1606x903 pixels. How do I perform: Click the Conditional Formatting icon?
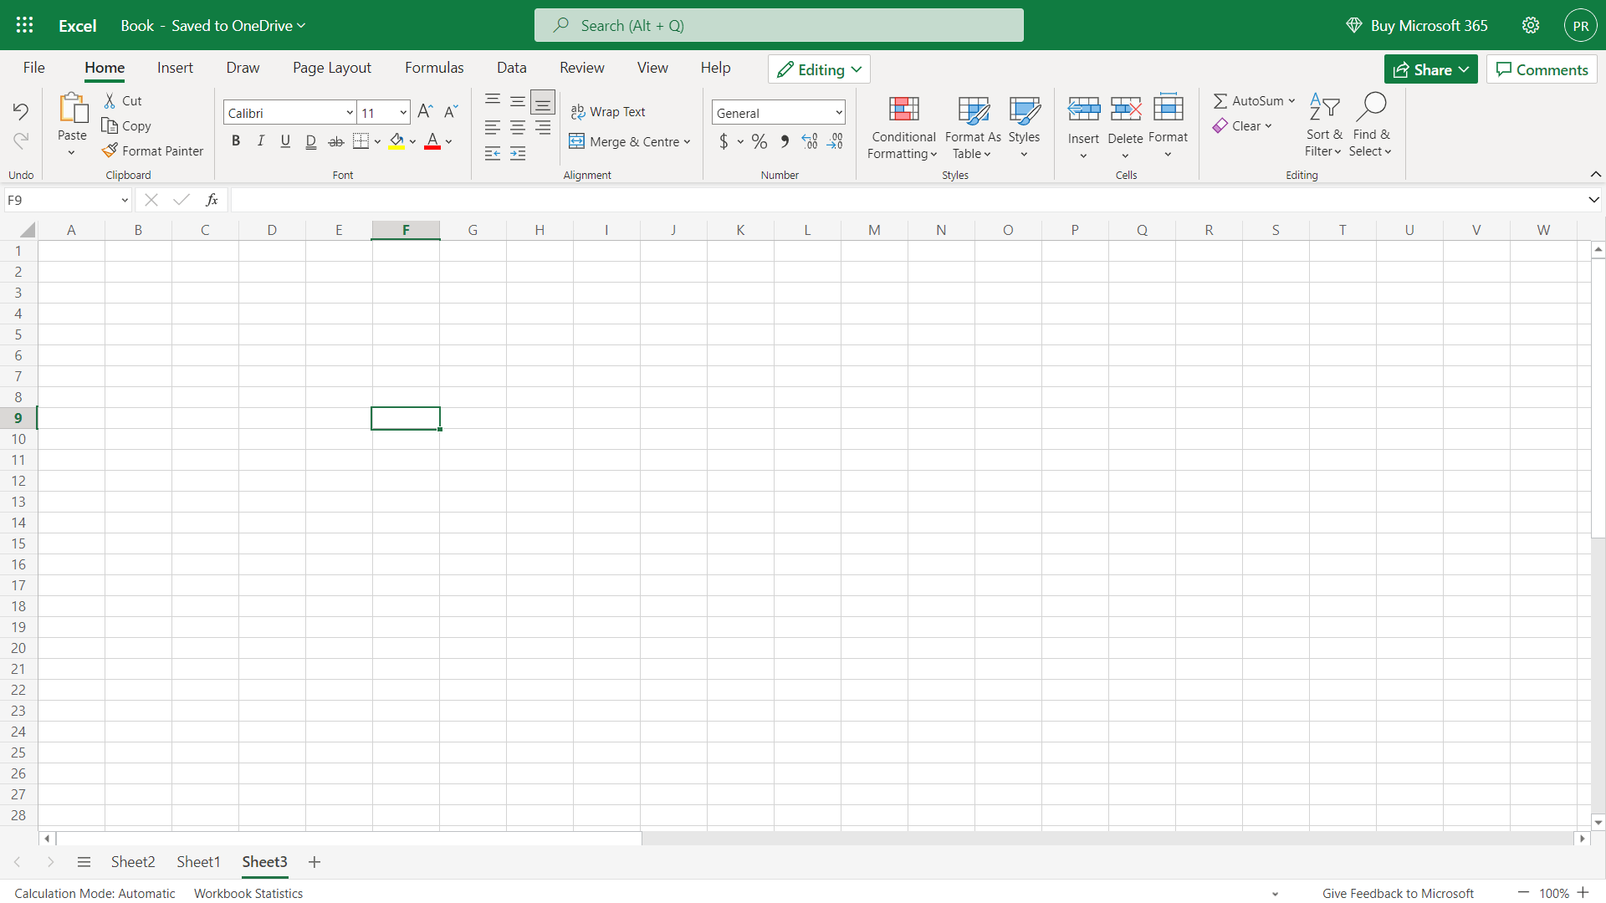click(x=903, y=110)
